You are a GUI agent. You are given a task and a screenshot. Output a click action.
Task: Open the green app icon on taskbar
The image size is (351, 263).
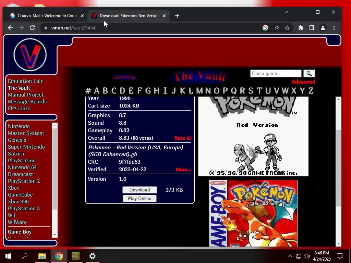(x=76, y=256)
